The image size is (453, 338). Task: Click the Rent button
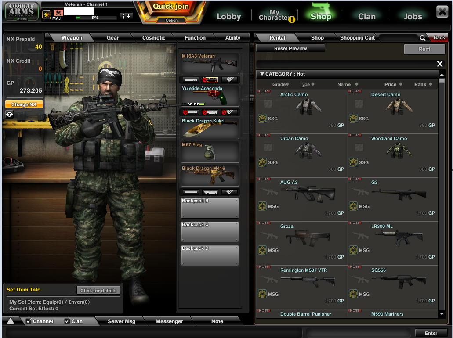pos(424,49)
